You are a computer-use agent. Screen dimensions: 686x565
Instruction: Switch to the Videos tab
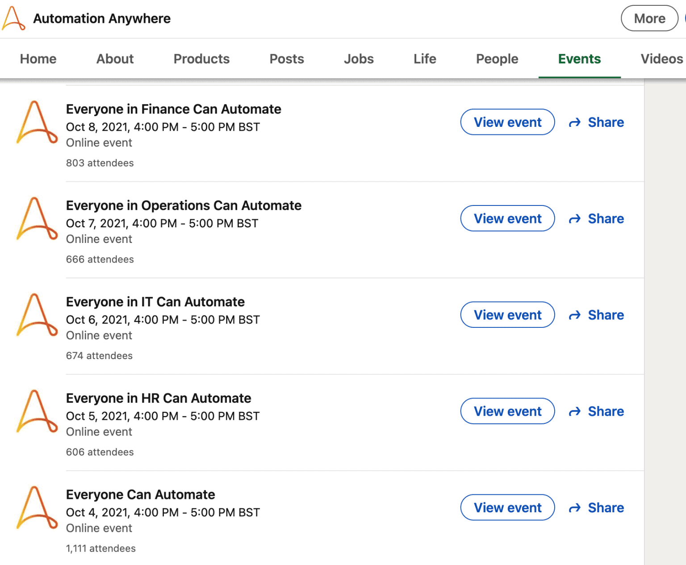click(661, 59)
